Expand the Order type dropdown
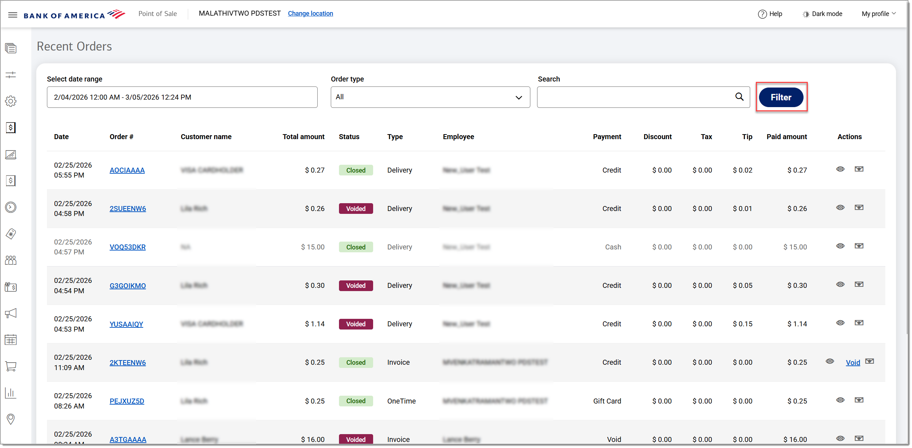The width and height of the screenshot is (912, 448). click(x=430, y=97)
